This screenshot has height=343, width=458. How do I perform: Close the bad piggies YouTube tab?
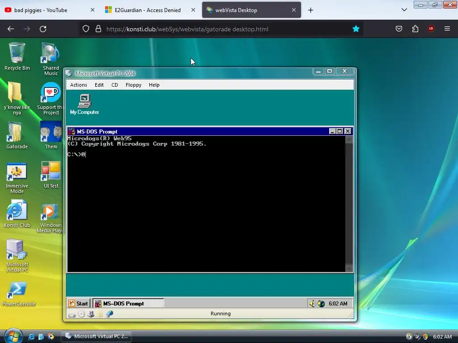(x=93, y=10)
